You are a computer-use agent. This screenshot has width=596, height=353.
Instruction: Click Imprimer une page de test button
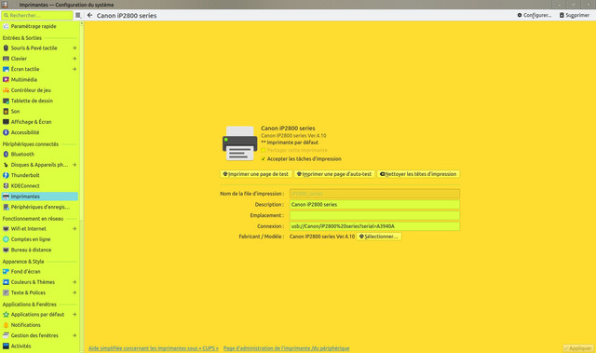(x=256, y=174)
